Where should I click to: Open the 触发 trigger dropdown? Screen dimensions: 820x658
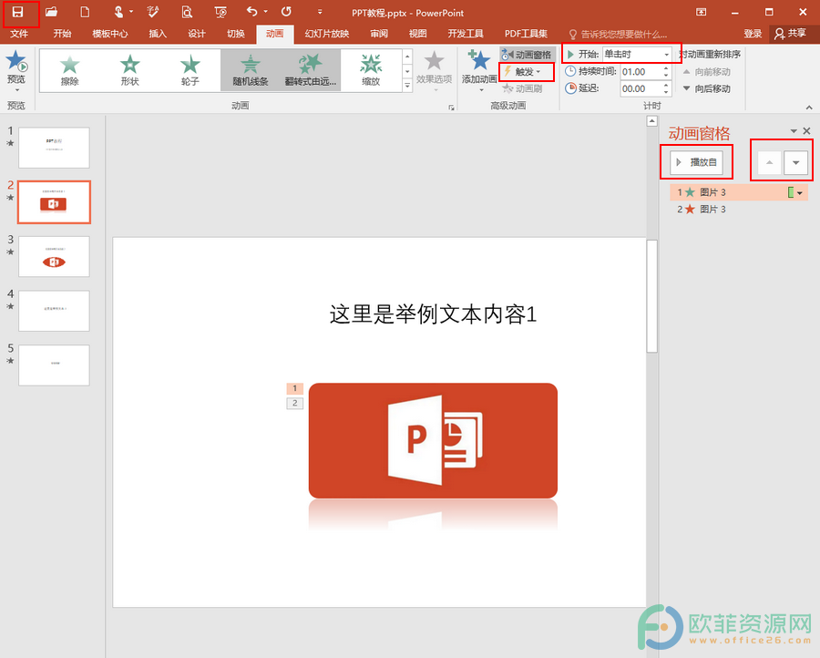click(x=526, y=72)
